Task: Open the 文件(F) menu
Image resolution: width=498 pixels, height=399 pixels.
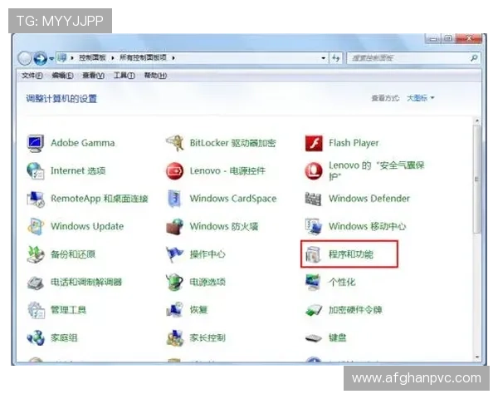Action: tap(32, 76)
